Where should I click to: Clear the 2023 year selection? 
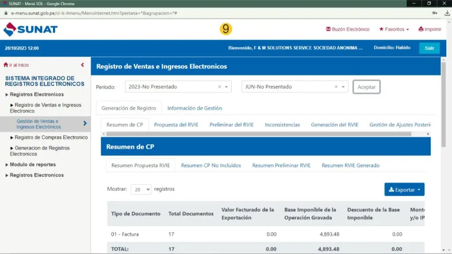220,87
